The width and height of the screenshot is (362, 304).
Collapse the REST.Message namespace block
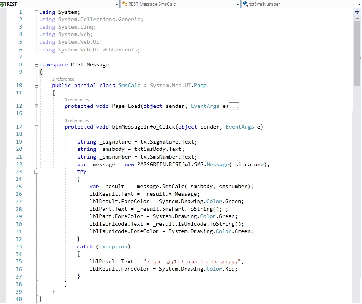click(x=37, y=65)
